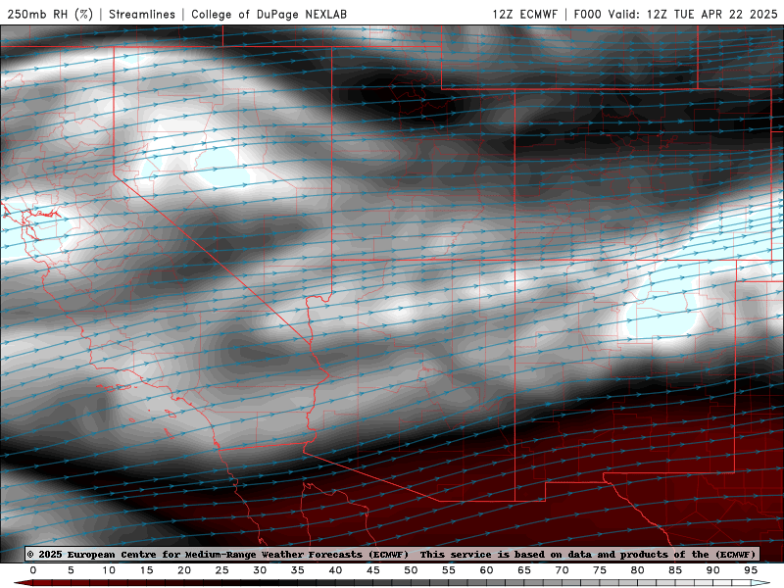Image resolution: width=784 pixels, height=588 pixels.
Task: Click the '65' label on color scale
Action: pos(524,570)
